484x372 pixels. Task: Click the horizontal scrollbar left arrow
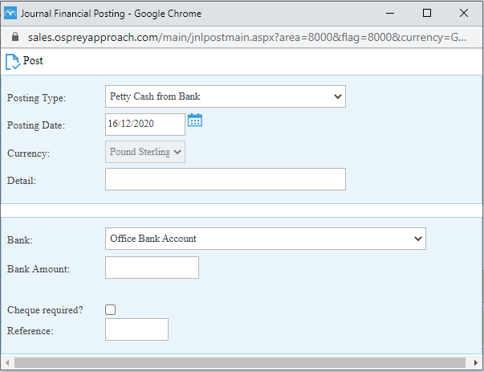(7, 362)
